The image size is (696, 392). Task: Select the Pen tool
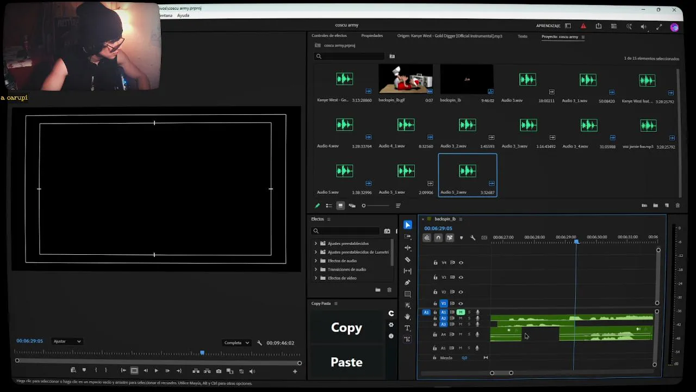point(408,283)
